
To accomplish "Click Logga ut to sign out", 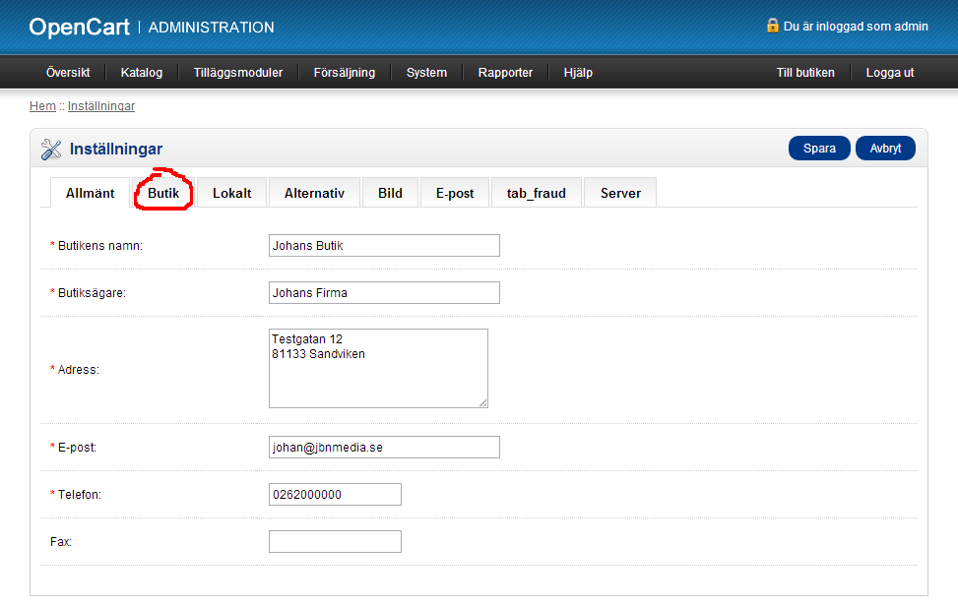I will coord(890,73).
